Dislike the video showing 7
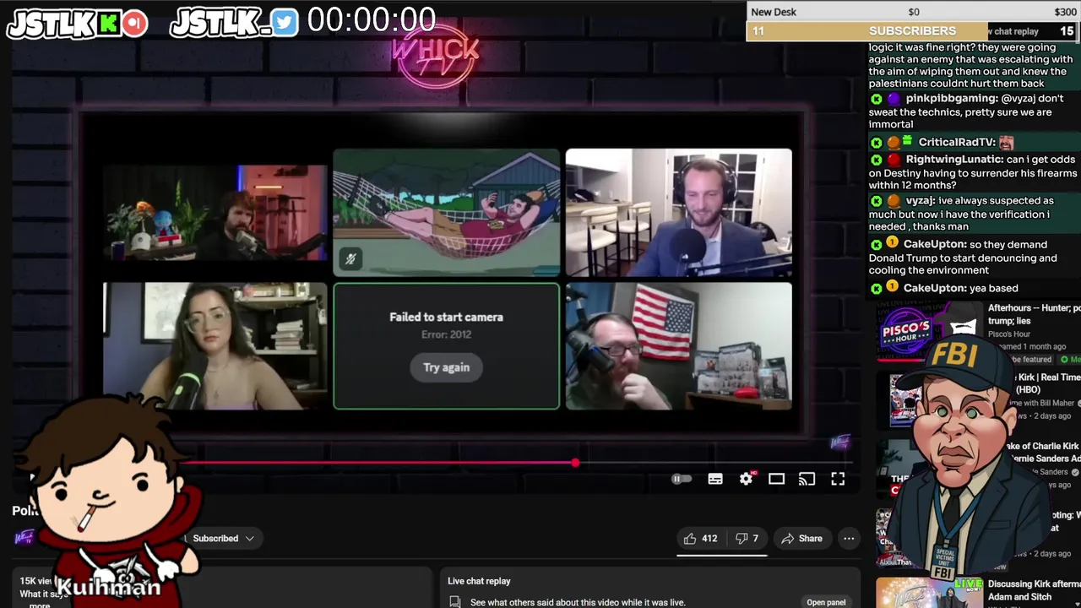The height and width of the screenshot is (608, 1081). tap(747, 539)
